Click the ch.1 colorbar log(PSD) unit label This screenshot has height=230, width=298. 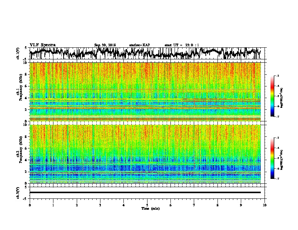281,98
